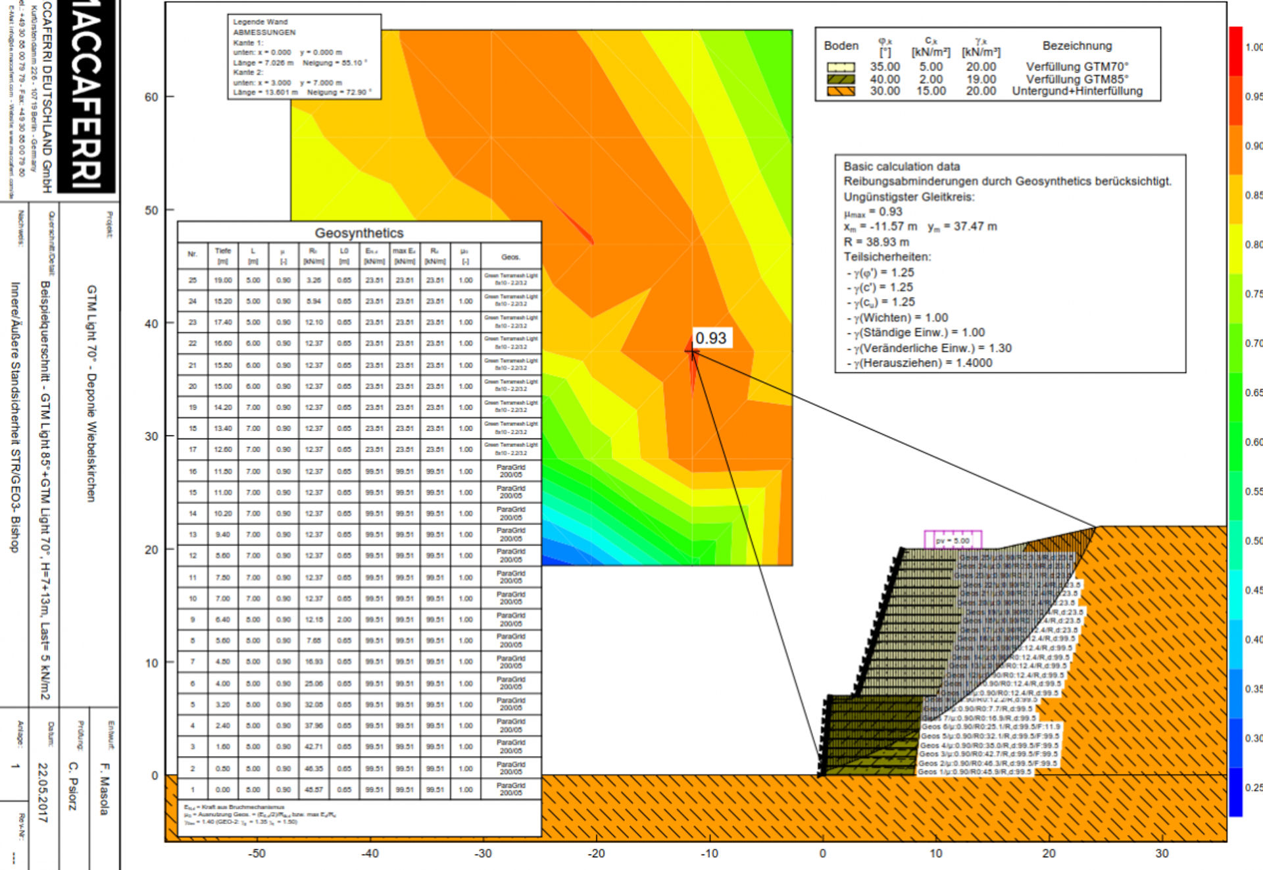
Task: Select the Verfüllung GTM85° soil swatch
Action: (841, 79)
